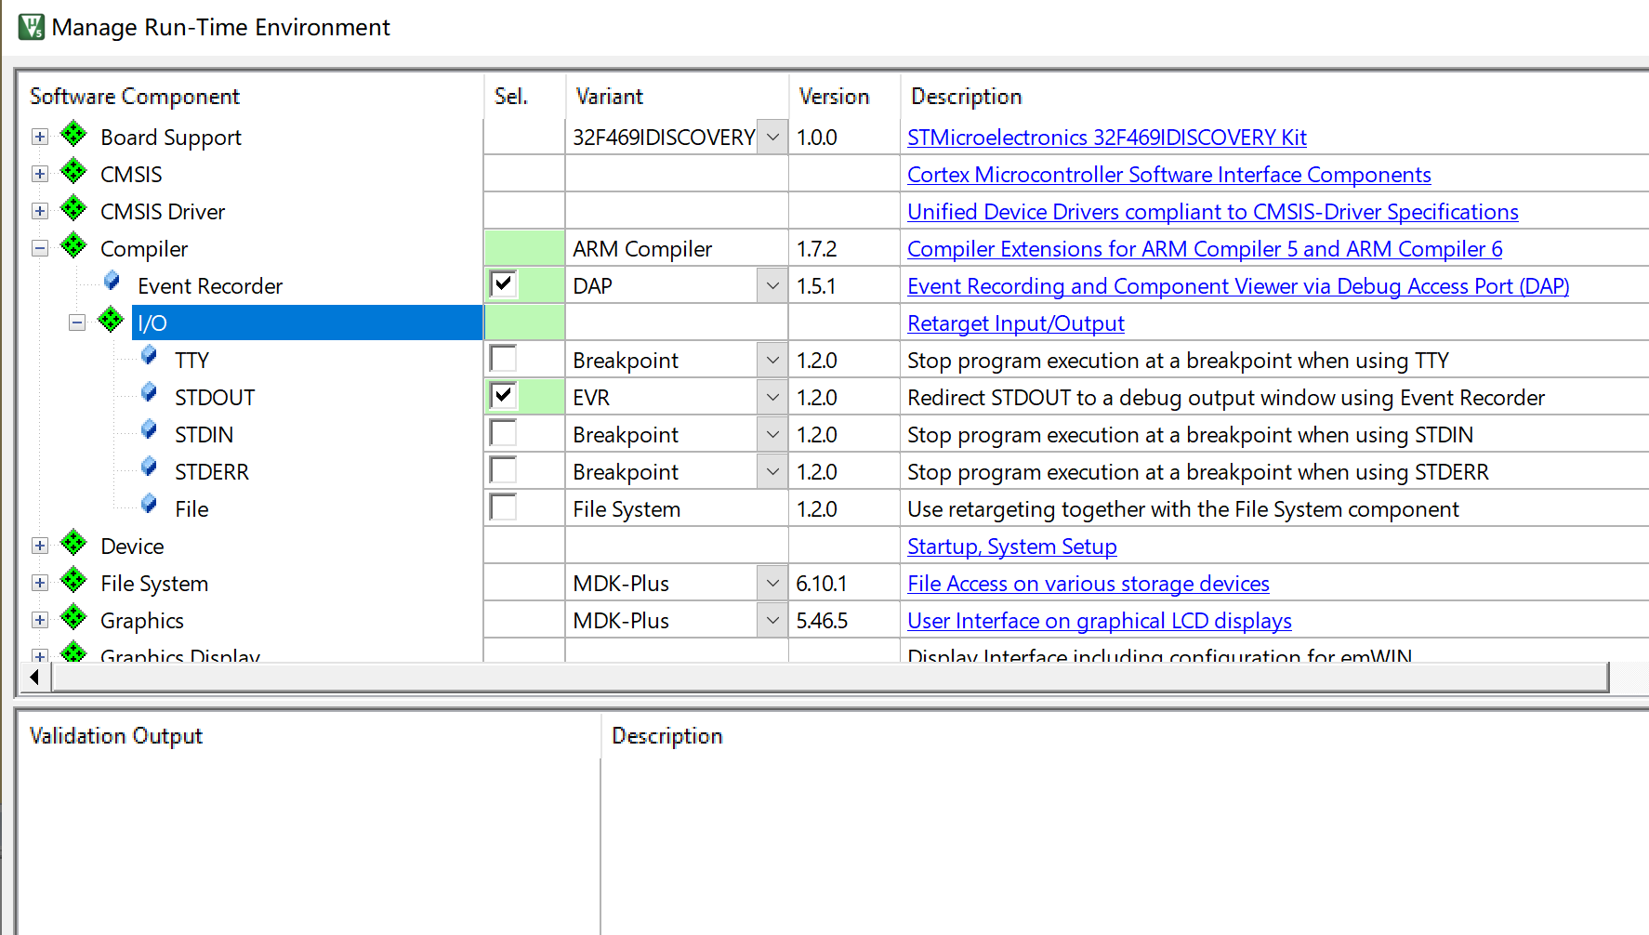
Task: Open the STDIN Breakpoint variant dropdown
Action: (772, 434)
